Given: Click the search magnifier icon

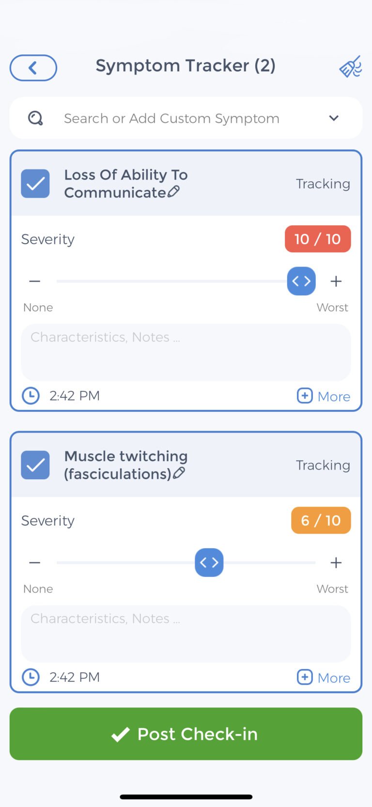Looking at the screenshot, I should (x=35, y=118).
